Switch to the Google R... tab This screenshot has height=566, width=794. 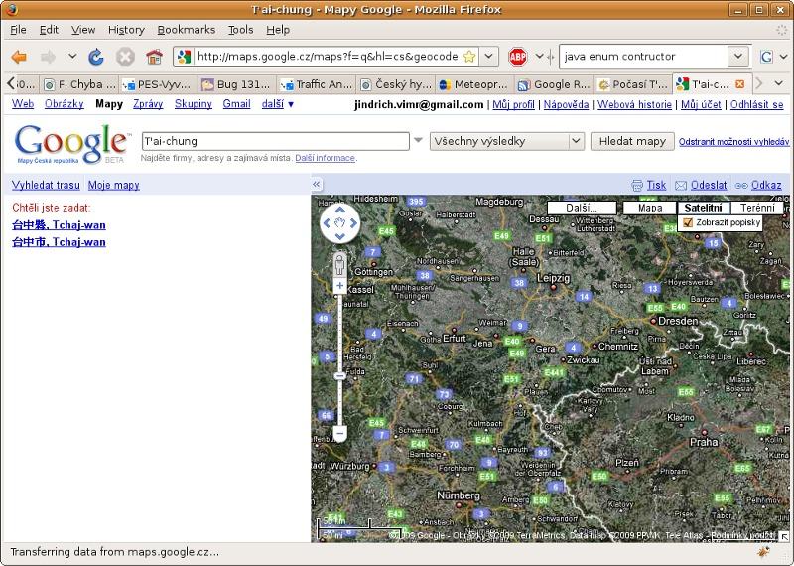point(554,84)
